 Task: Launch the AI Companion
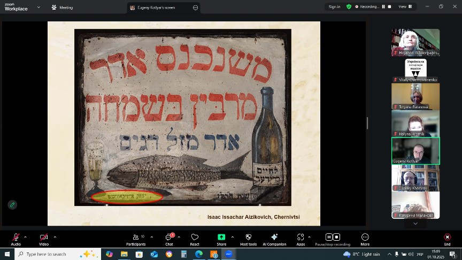point(274,238)
